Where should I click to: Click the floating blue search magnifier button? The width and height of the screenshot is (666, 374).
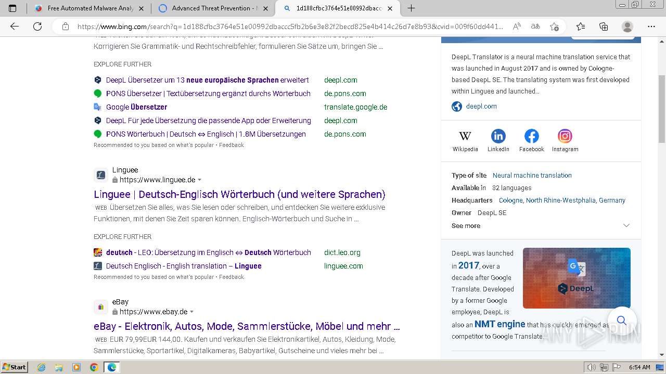[x=621, y=320]
